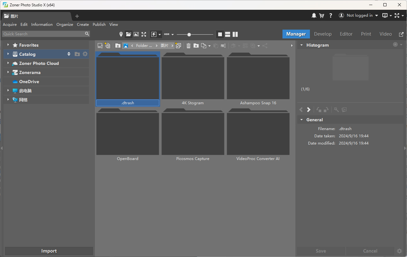Screen dimensions: 407x257
Task: Click the Quick Search magnifier icon
Action: click(87, 34)
